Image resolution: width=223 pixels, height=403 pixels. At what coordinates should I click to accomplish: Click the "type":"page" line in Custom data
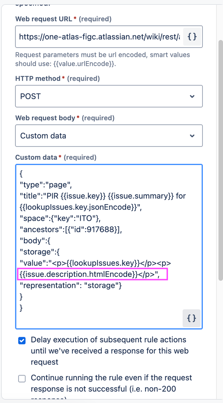point(46,185)
